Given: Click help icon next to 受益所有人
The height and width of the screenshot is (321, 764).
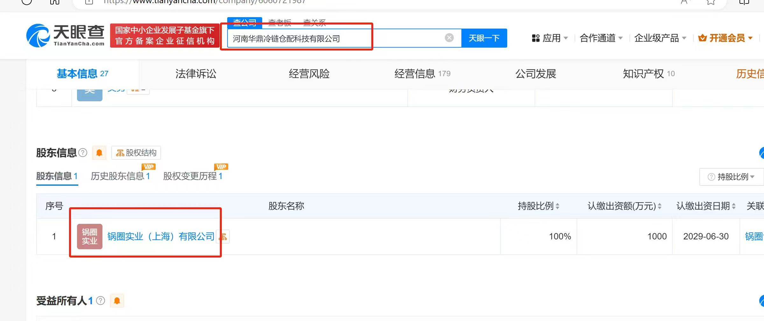Looking at the screenshot, I should [x=101, y=301].
